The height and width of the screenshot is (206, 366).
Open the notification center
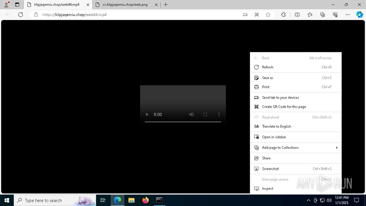coord(357,200)
